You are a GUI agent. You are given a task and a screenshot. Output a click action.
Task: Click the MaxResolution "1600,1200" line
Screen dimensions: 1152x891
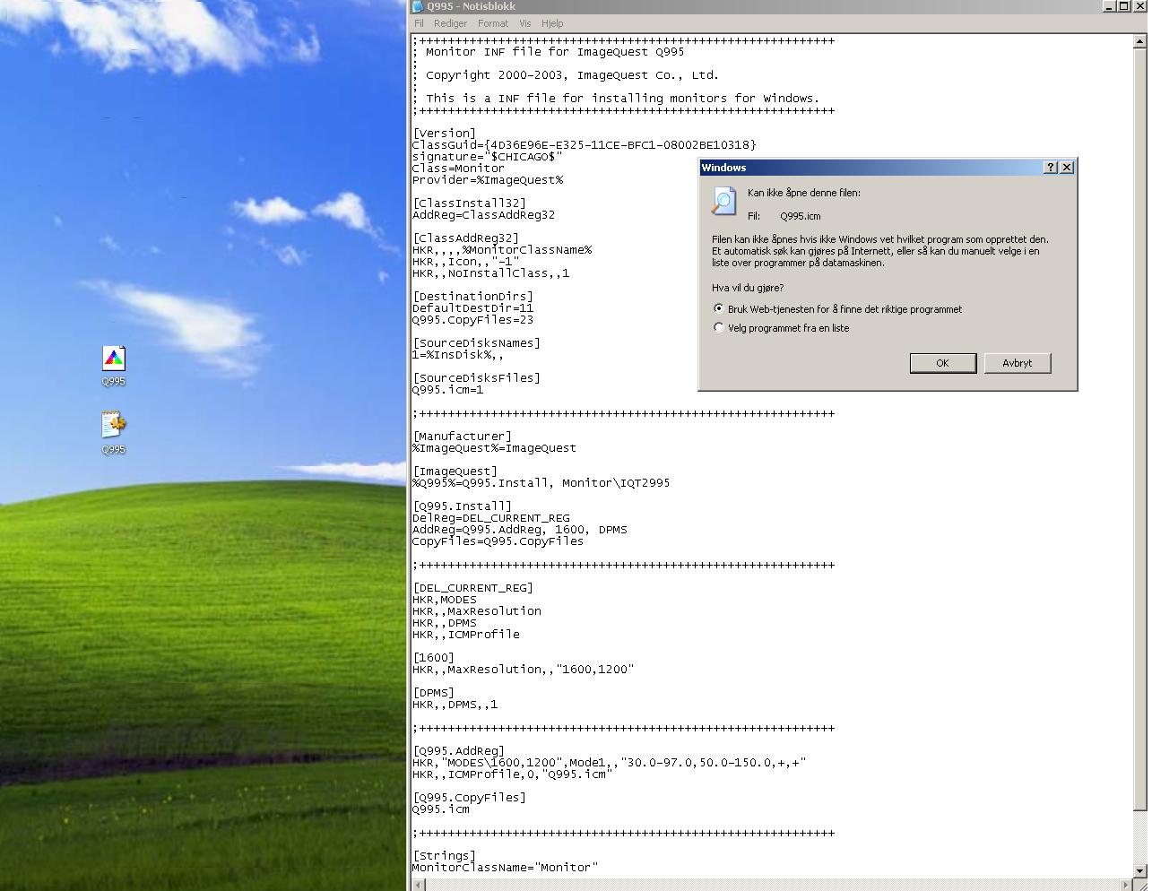pos(523,670)
